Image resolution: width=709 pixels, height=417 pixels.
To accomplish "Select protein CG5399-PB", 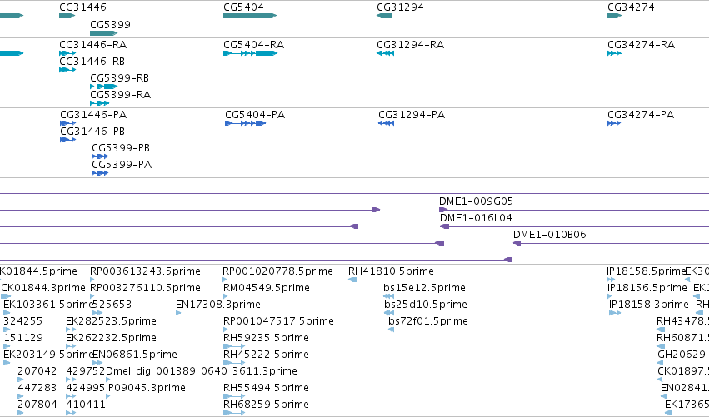I will click(121, 148).
